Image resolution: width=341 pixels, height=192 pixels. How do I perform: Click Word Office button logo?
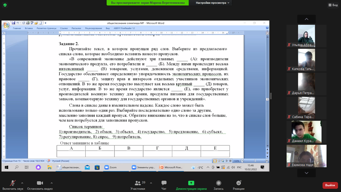click(x=6, y=25)
